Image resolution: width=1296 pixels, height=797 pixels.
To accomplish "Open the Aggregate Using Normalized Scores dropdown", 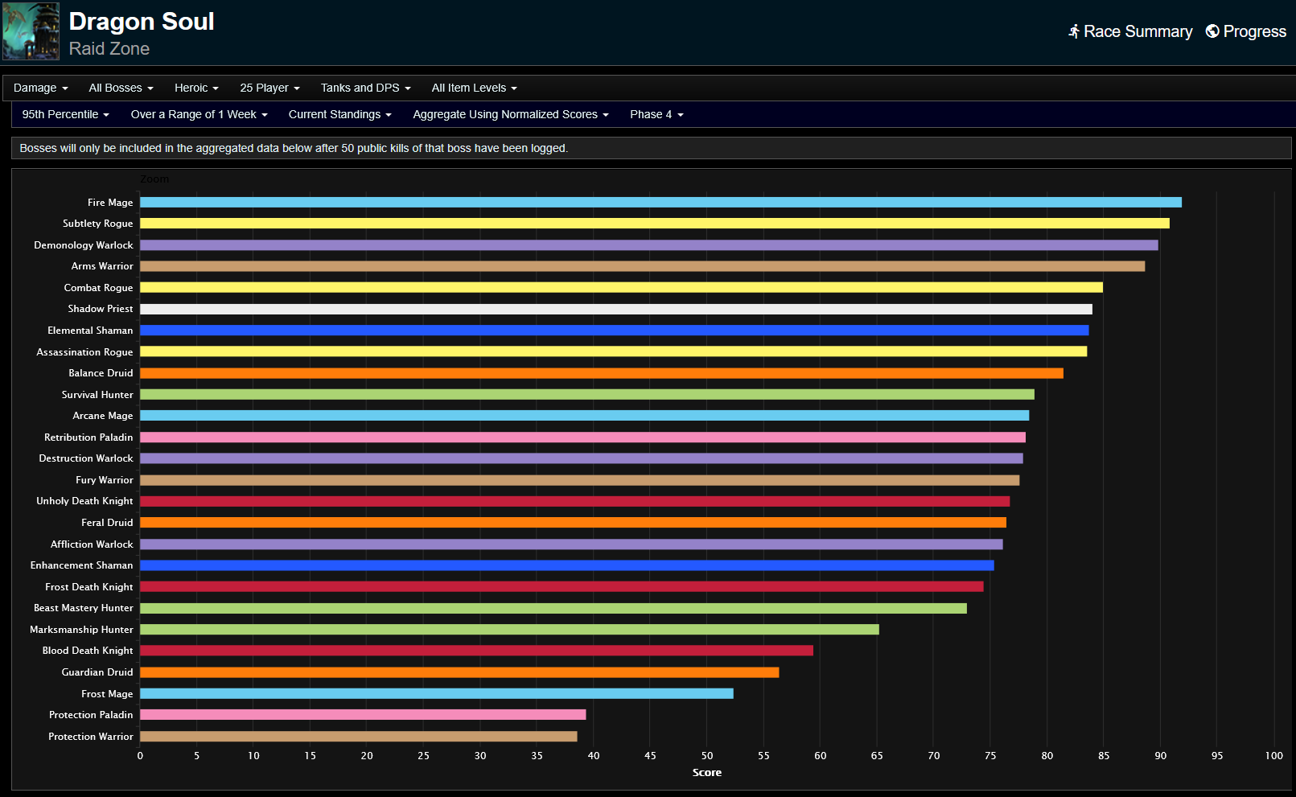I will coord(510,114).
